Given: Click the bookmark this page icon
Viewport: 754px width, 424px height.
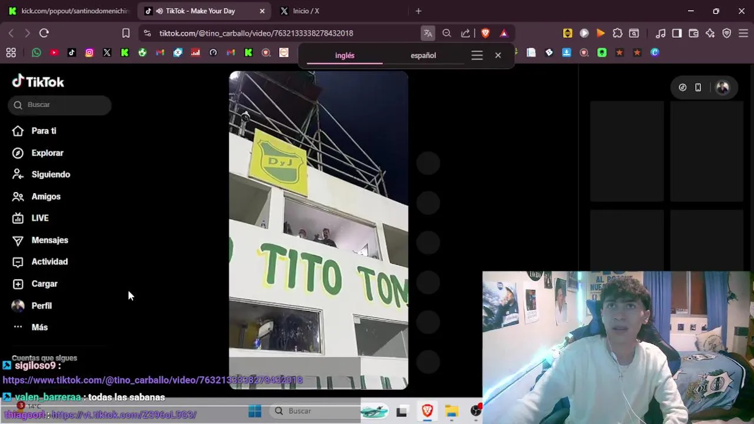Looking at the screenshot, I should pos(125,33).
